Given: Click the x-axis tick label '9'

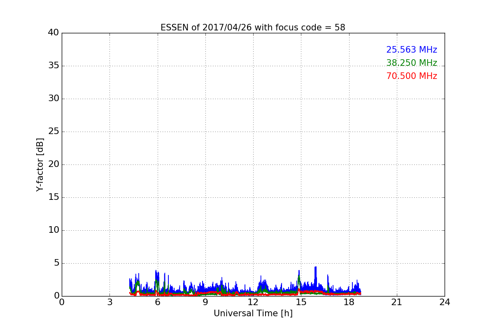Looking at the screenshot, I should (205, 302).
